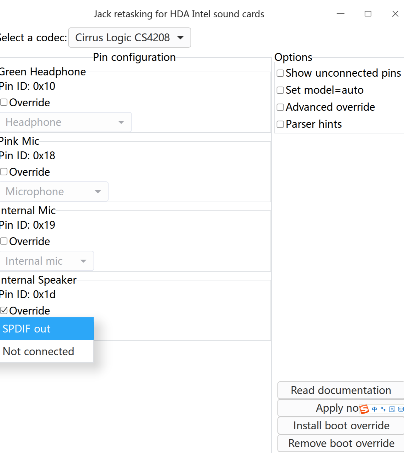The height and width of the screenshot is (453, 404).
Task: Toggle the Chinese/English 中 input mode icon
Action: click(x=374, y=409)
